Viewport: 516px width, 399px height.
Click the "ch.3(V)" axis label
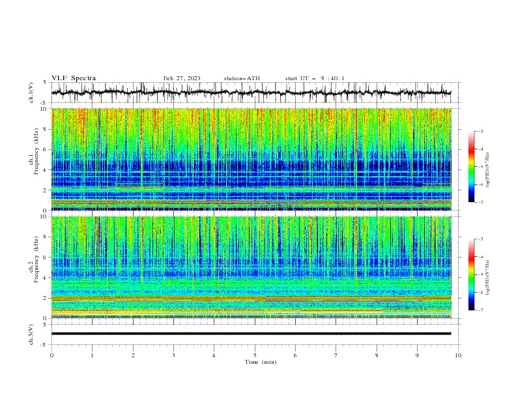[31, 334]
